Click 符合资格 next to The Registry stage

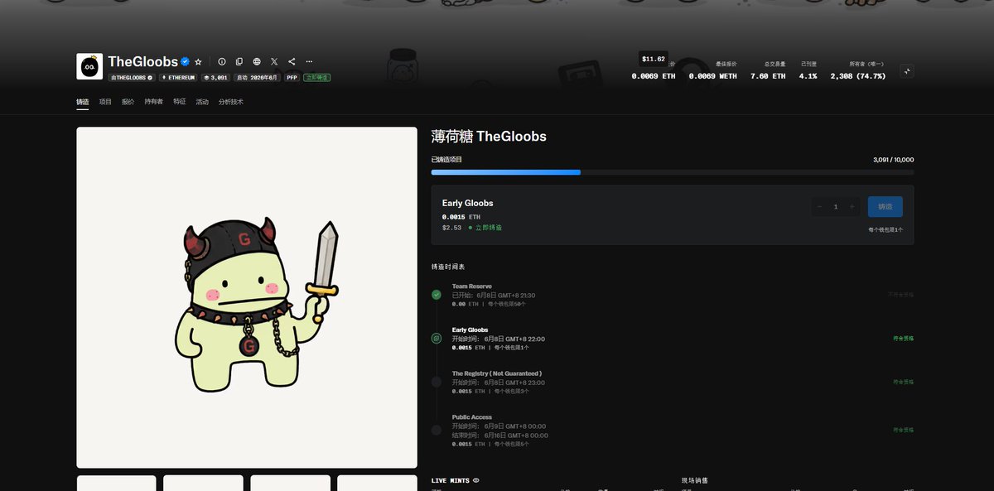tap(904, 382)
